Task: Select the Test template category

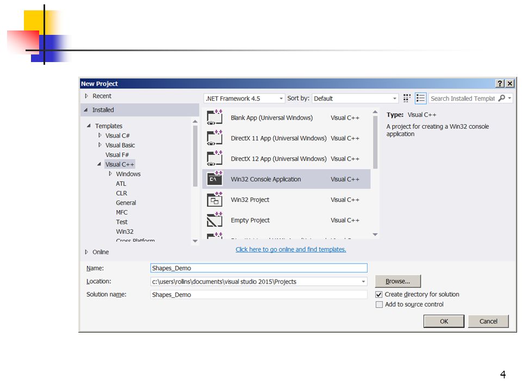Action: tap(121, 222)
